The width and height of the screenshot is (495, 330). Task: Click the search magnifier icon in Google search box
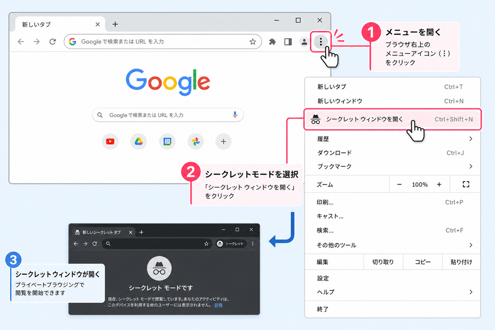100,115
